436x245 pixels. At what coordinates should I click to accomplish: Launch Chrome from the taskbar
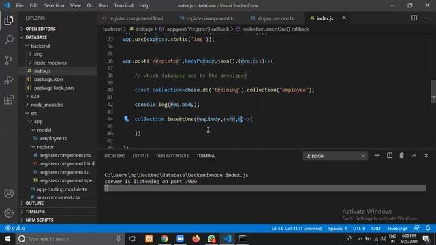pos(164,239)
